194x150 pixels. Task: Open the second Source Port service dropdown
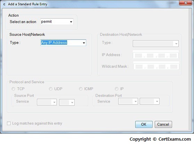67,103
